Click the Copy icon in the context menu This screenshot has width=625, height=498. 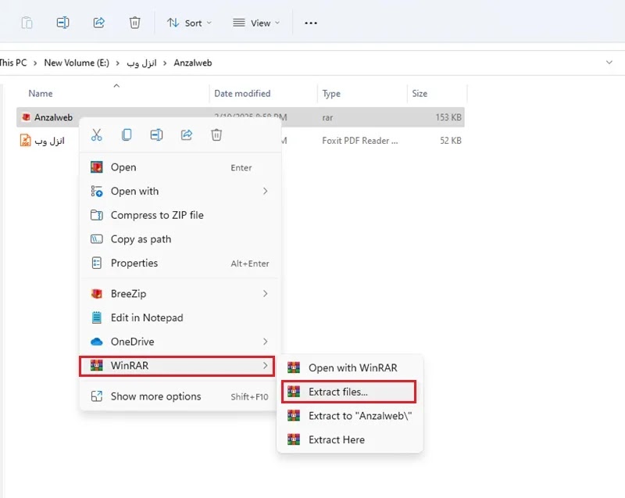[x=127, y=134]
